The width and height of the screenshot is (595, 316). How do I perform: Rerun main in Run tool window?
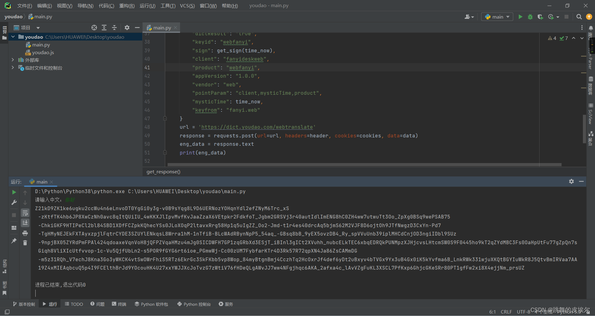click(14, 192)
